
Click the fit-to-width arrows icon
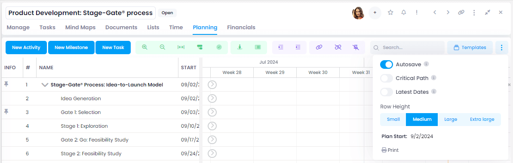pos(181,47)
